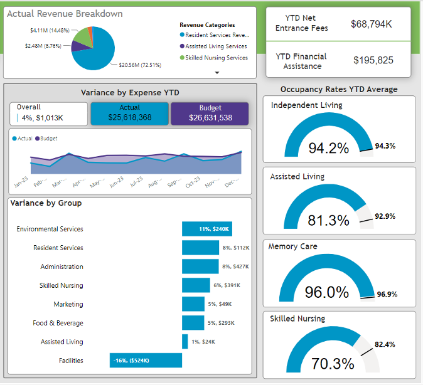Click the negative Facilities variance bar
This screenshot has width=423, height=385.
click(x=146, y=361)
